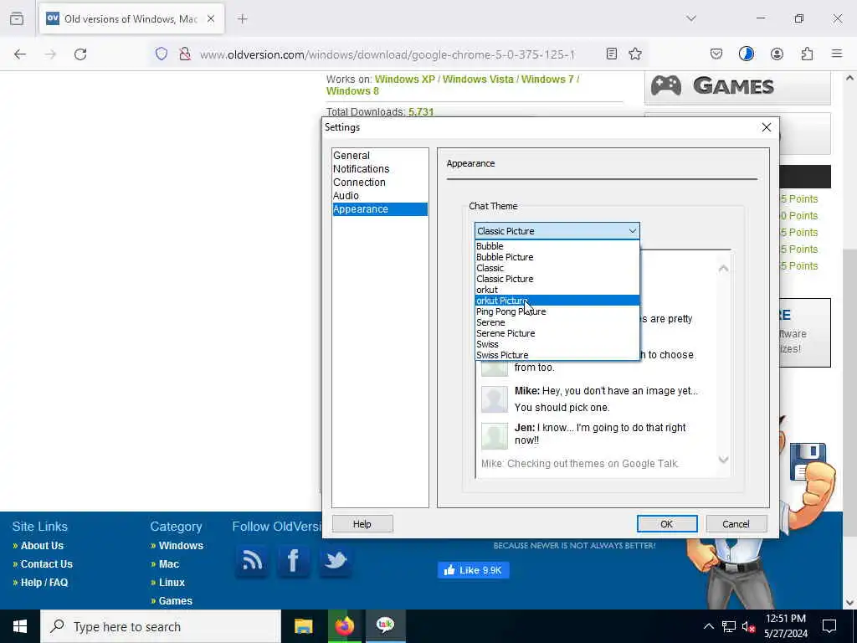Choose Ping Pong Picture theme option
857x643 pixels.
pyautogui.click(x=557, y=311)
